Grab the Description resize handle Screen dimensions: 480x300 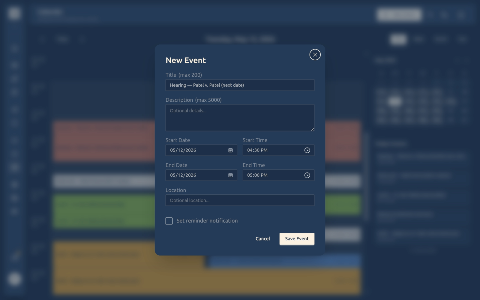(312, 129)
